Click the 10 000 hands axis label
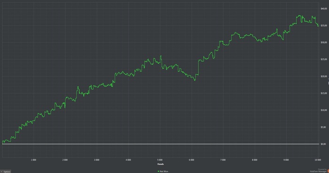Viewport: 329px width, 173px height. point(318,160)
